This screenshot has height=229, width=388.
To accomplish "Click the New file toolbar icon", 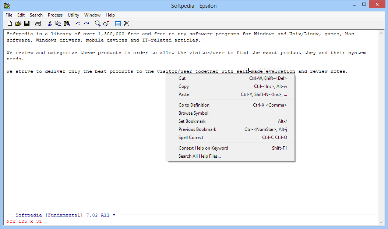I will click(10, 24).
